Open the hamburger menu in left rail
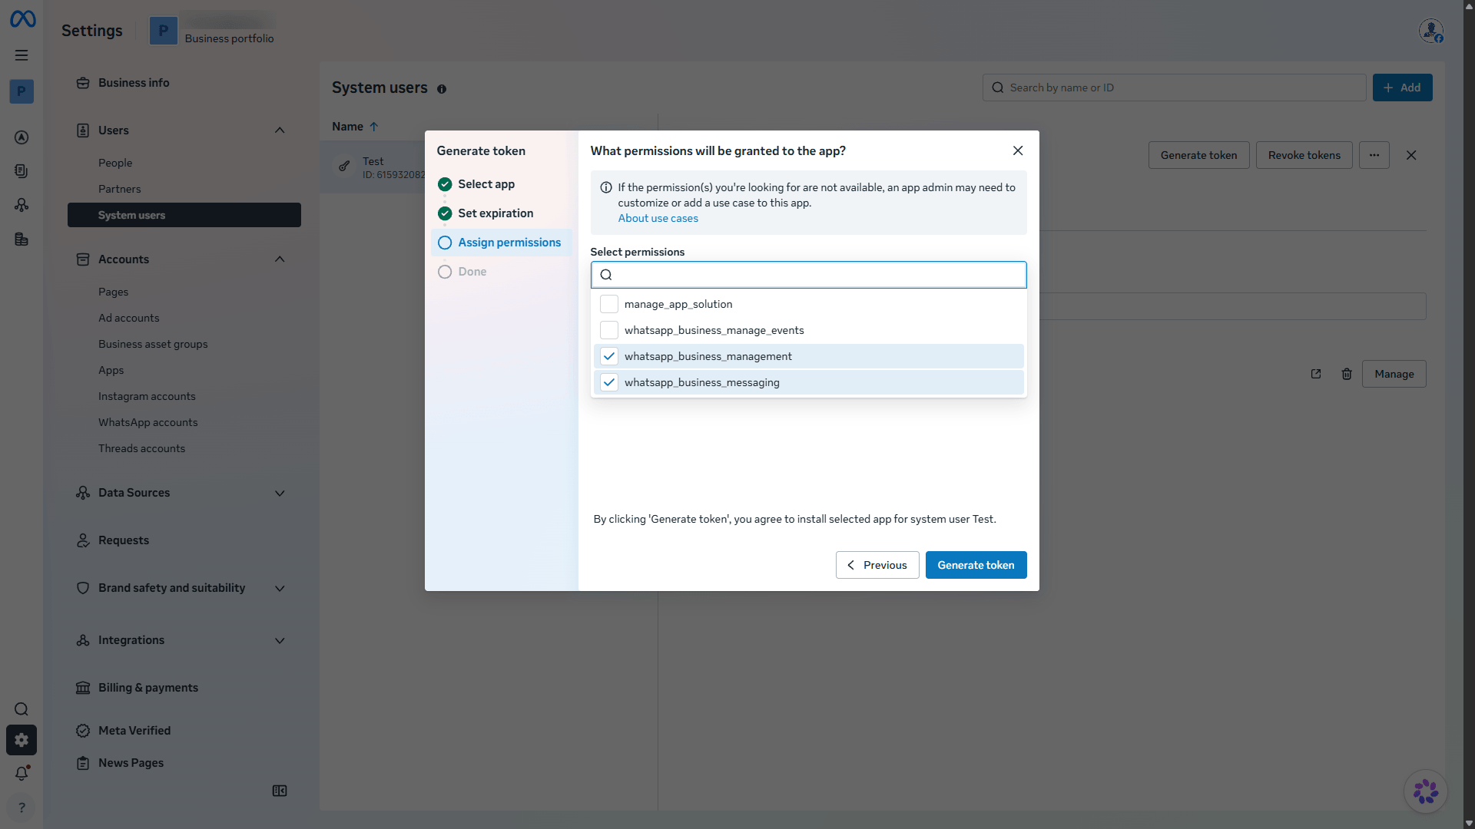 [22, 55]
